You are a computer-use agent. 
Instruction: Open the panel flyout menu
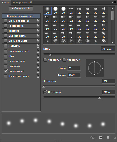[114, 3]
